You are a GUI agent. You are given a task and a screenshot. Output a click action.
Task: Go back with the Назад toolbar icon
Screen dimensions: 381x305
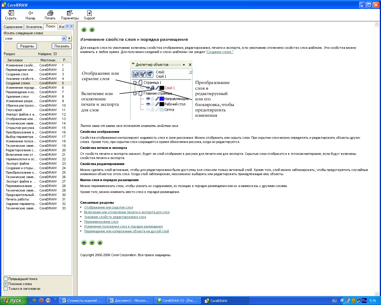tap(30, 15)
